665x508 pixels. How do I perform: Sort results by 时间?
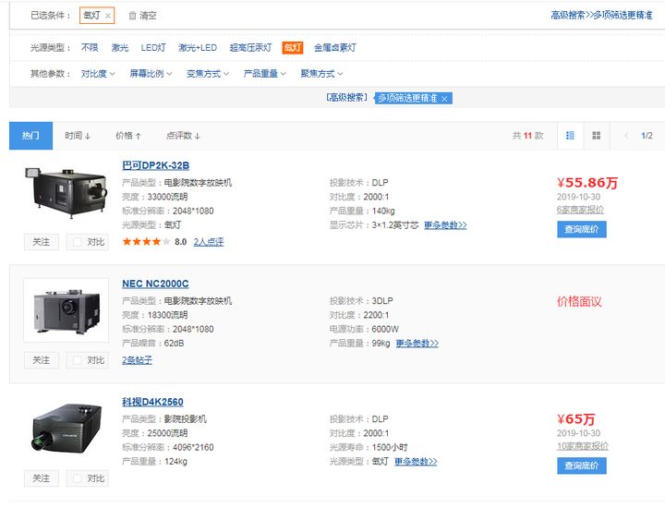point(78,136)
